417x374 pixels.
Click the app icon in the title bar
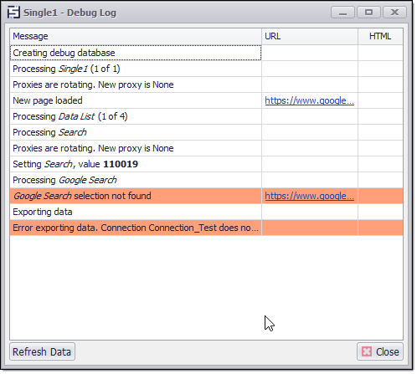click(x=13, y=13)
